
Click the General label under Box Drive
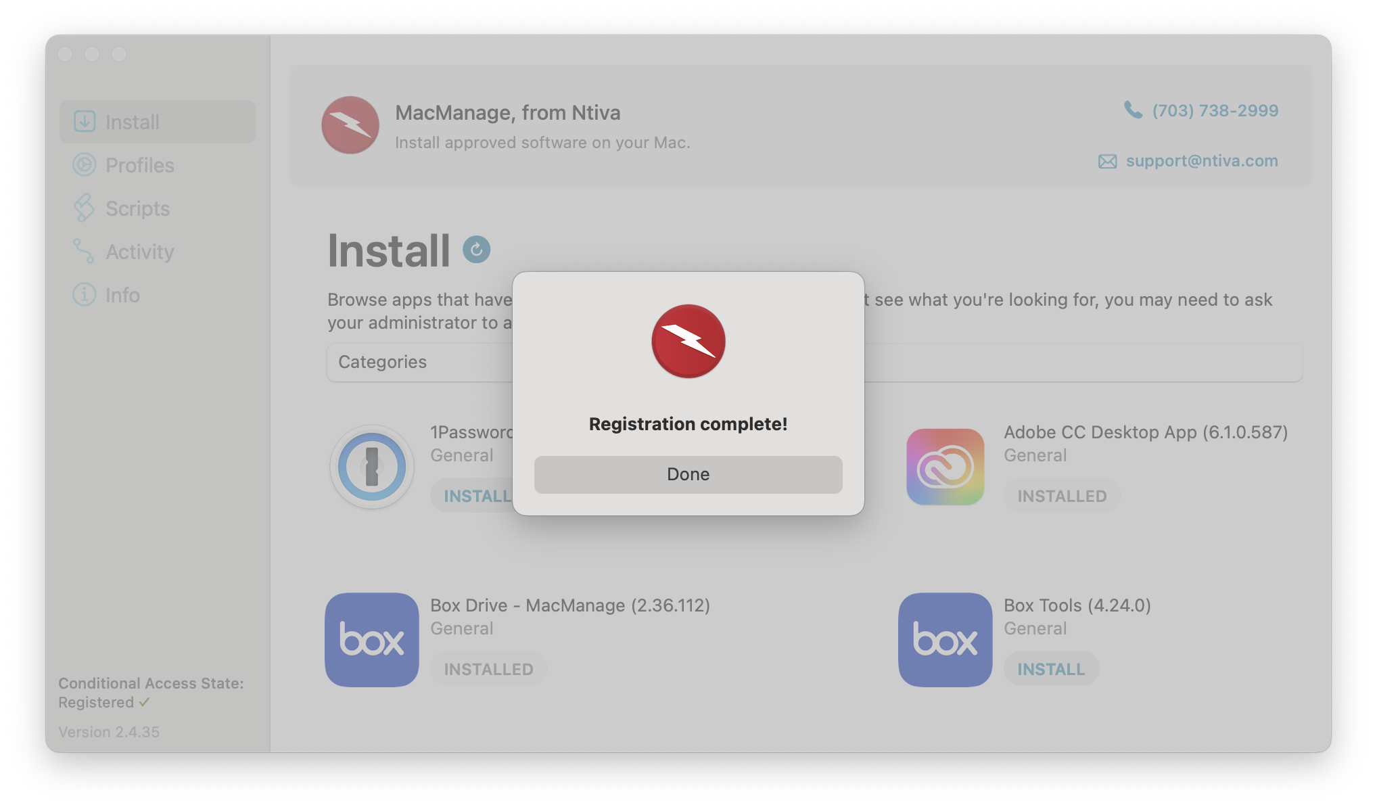[461, 628]
